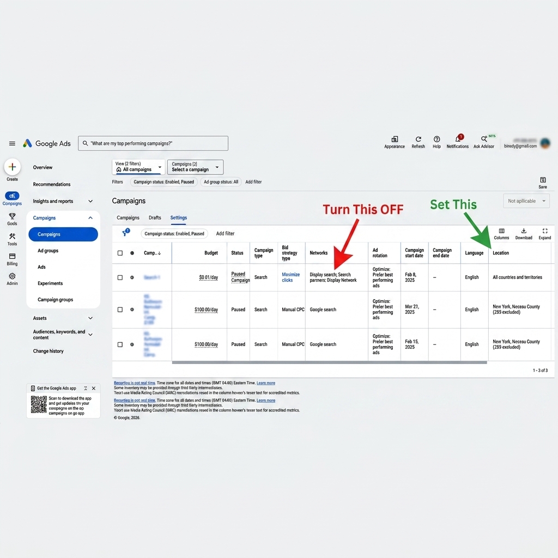Expand Audiences, keywords, and content
Screen dimensions: 558x558
90,335
